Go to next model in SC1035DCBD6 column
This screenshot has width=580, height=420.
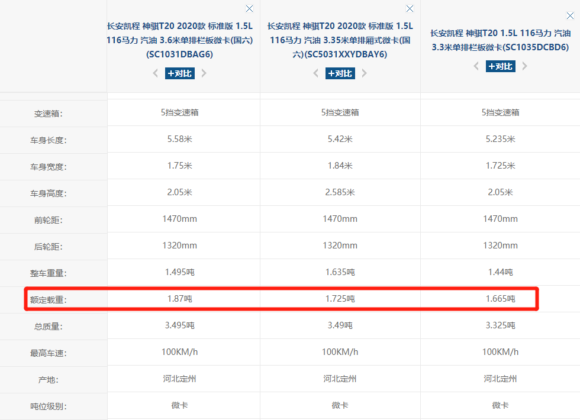tap(524, 66)
